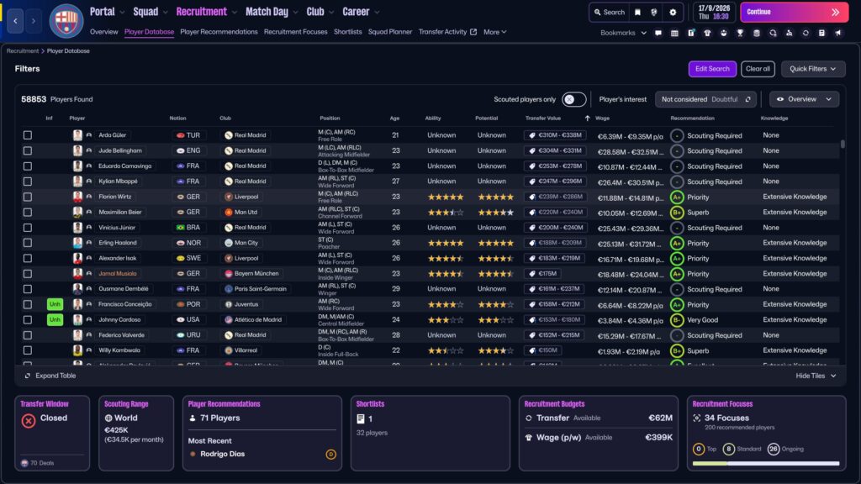Click the Clear all button
This screenshot has height=484, width=861.
point(758,69)
